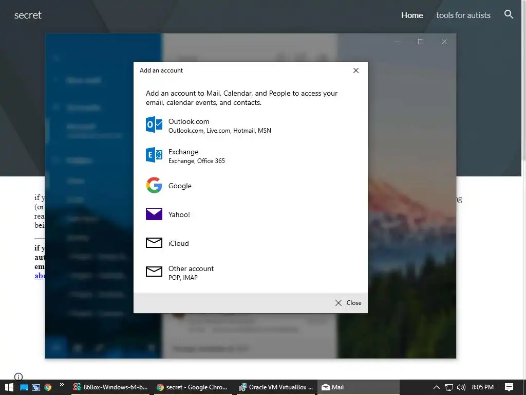The height and width of the screenshot is (395, 526).
Task: Select Other account POP, IMAP text
Action: [191, 273]
